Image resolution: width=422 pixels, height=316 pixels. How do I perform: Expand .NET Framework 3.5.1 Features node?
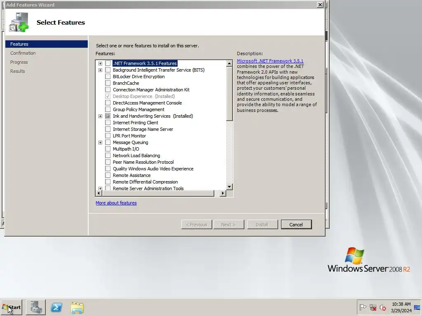[100, 63]
